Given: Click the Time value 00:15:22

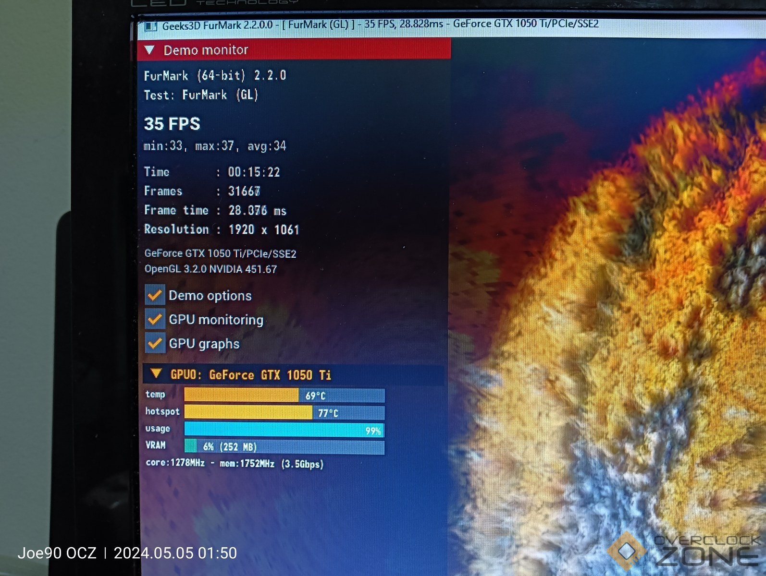Looking at the screenshot, I should 254,172.
